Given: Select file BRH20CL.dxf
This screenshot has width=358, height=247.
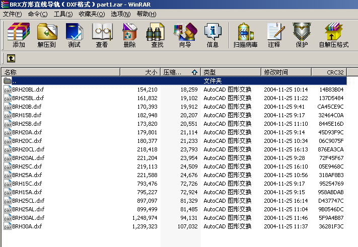Looking at the screenshot, I should (28, 149).
